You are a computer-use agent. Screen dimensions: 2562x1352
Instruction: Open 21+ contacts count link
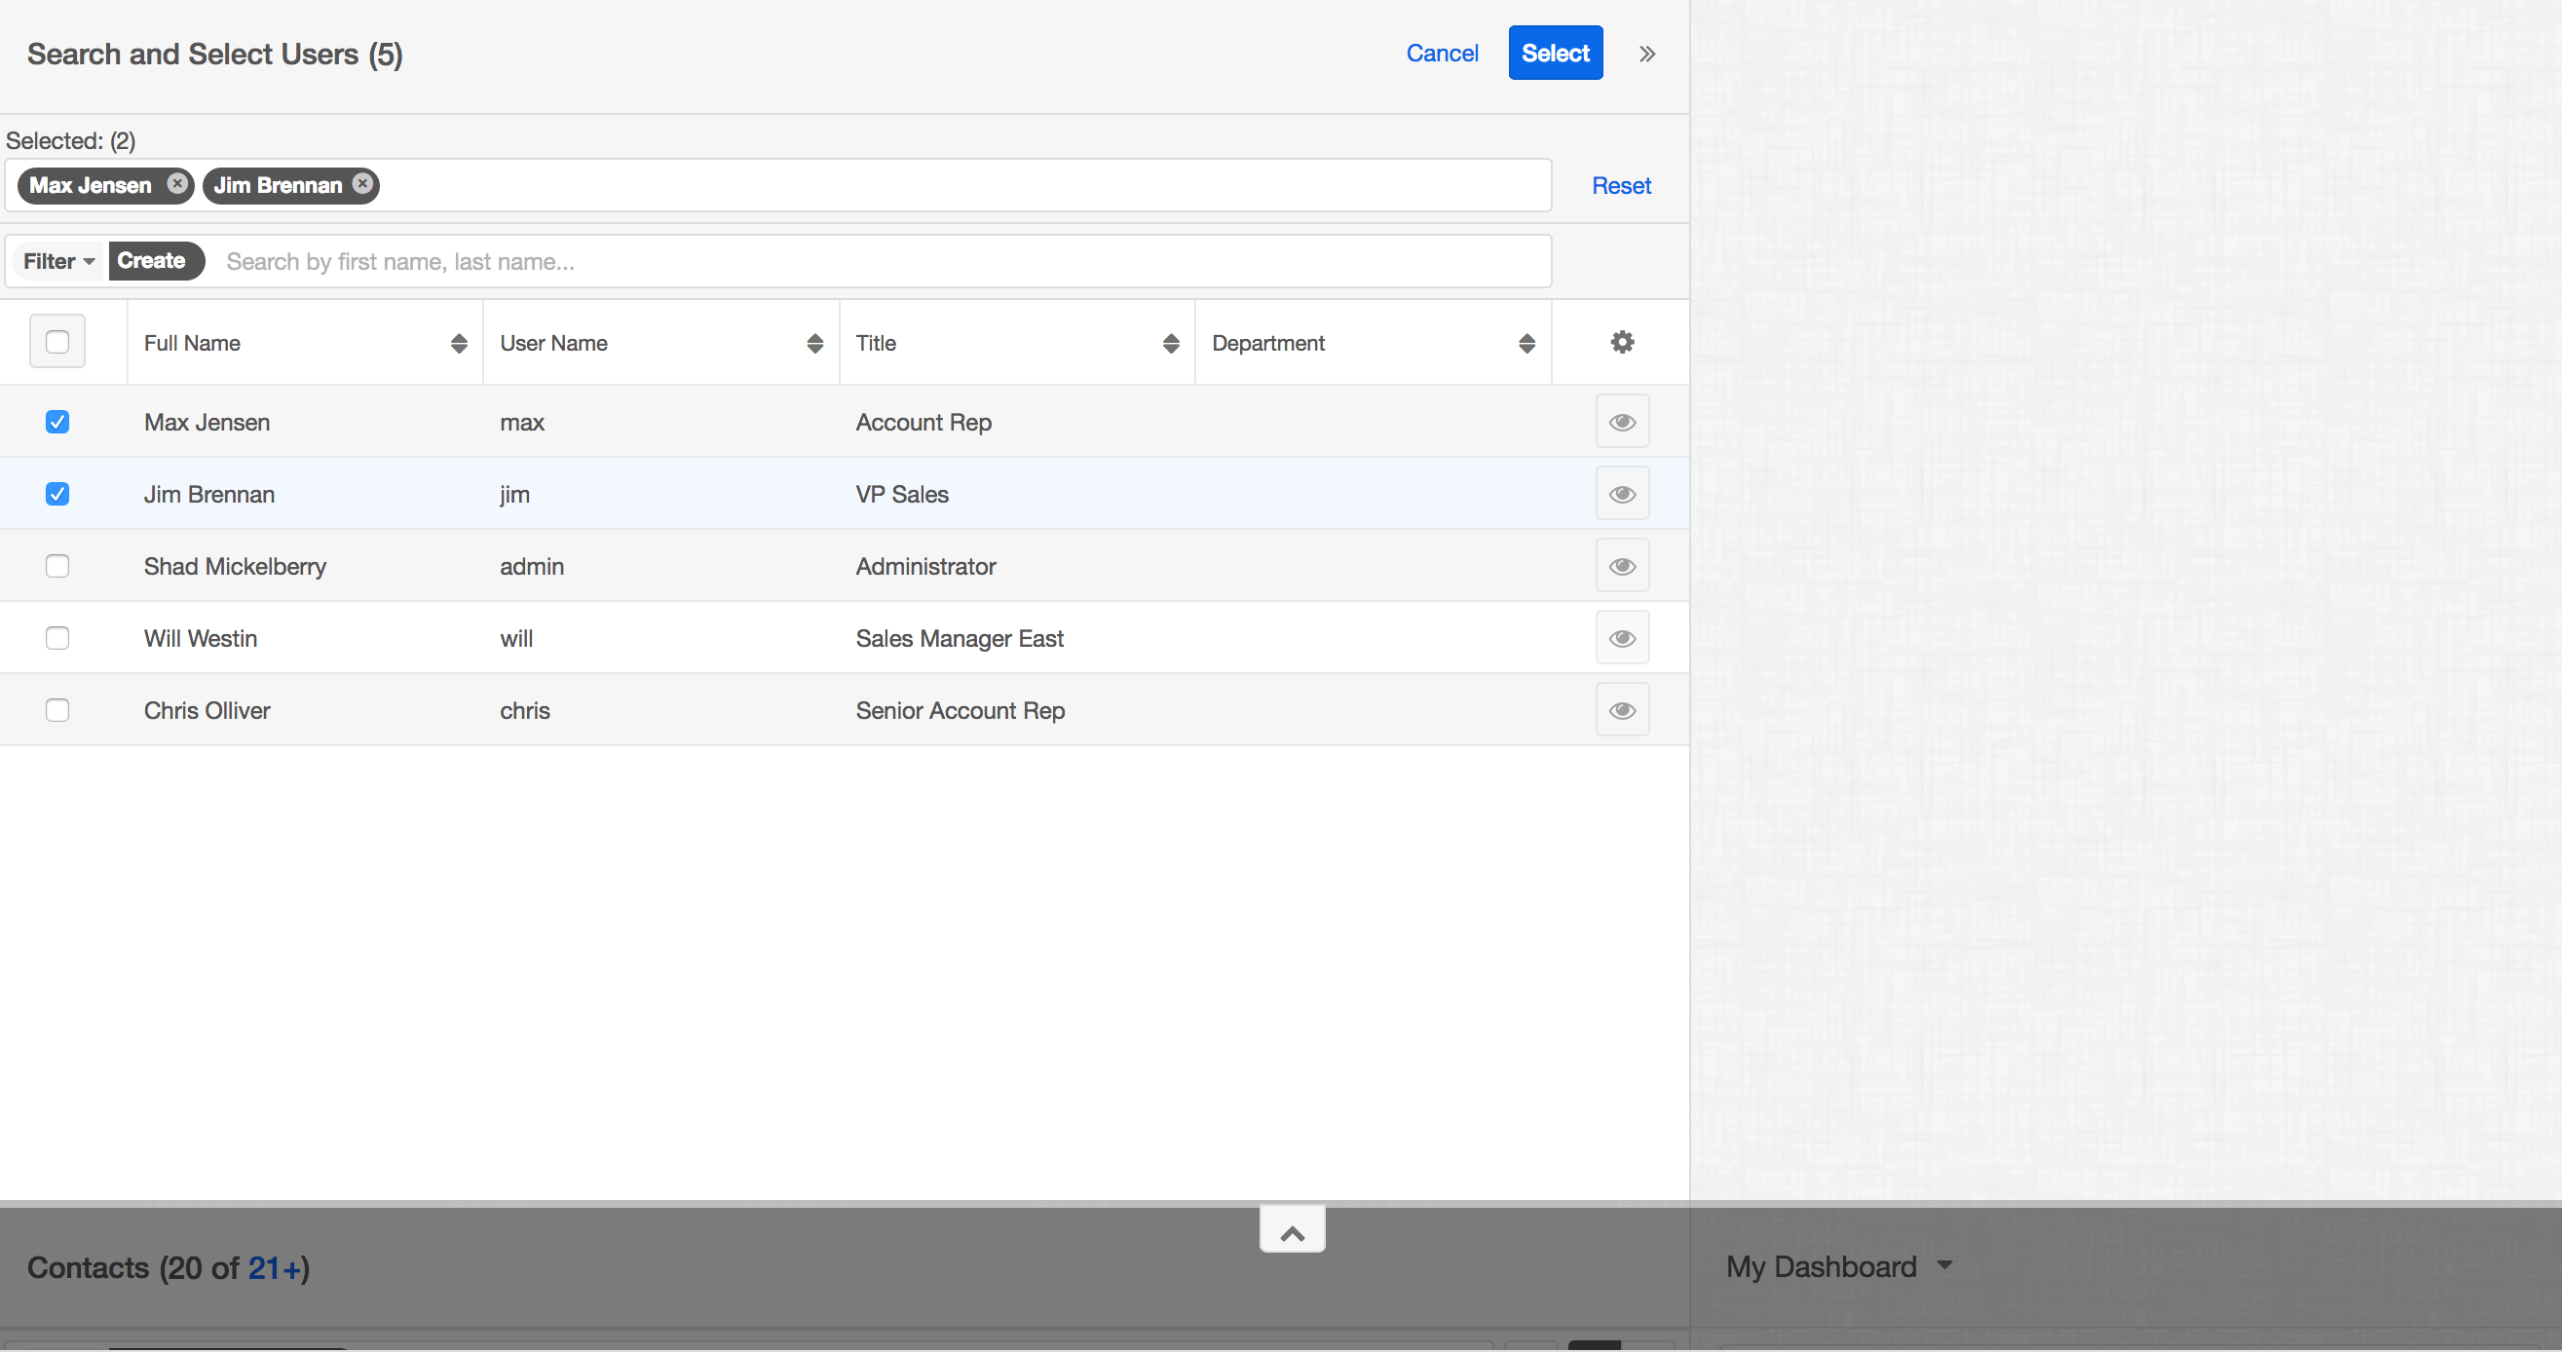coord(275,1267)
